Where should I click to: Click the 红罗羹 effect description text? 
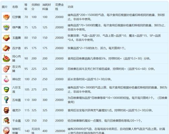[x=116, y=17]
